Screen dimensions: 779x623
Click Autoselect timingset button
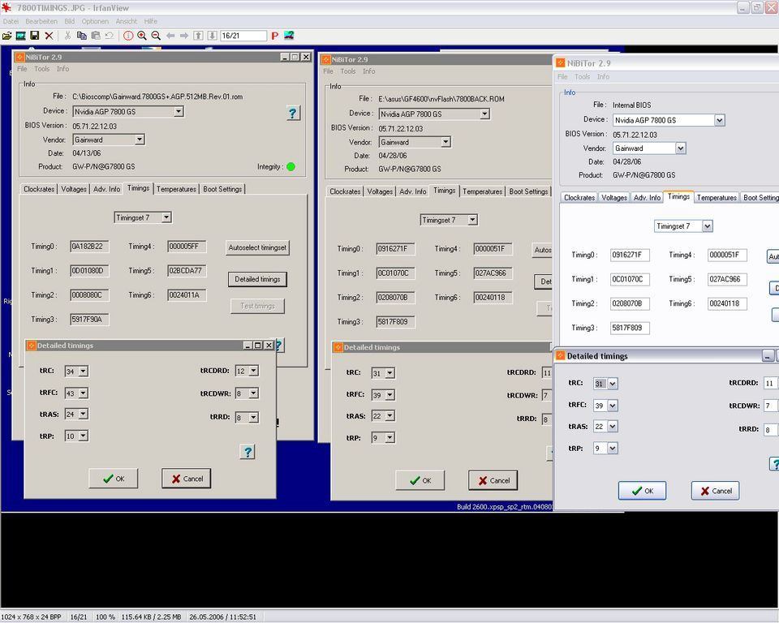(x=257, y=247)
